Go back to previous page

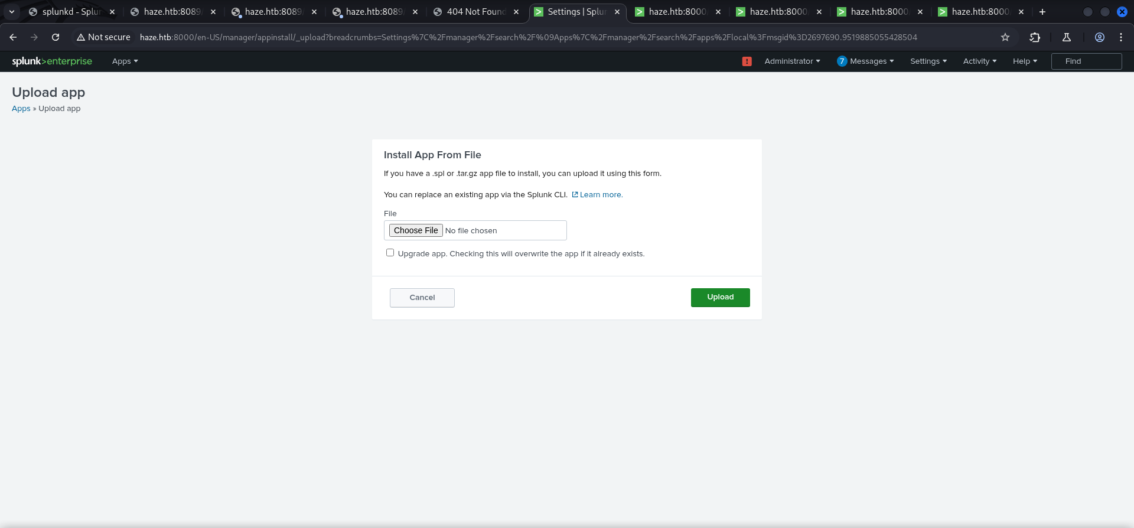click(x=13, y=37)
